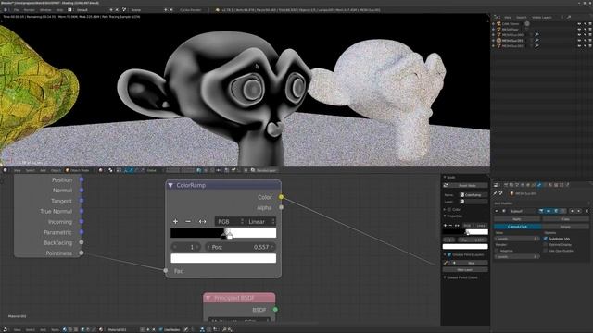Viewport: 593px width, 333px height.
Task: Open the Help menu in top bar
Action: 59,10
